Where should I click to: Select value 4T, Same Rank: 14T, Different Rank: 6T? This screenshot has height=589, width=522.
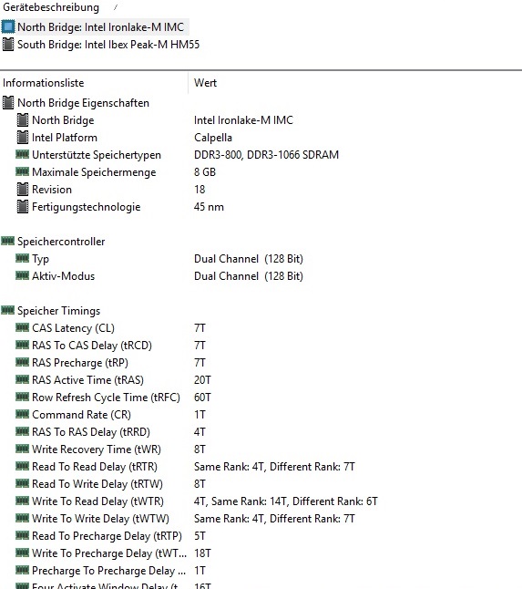[x=286, y=501]
